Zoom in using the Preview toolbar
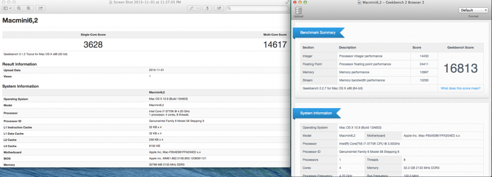The height and width of the screenshot is (177, 492). [x=29, y=8]
